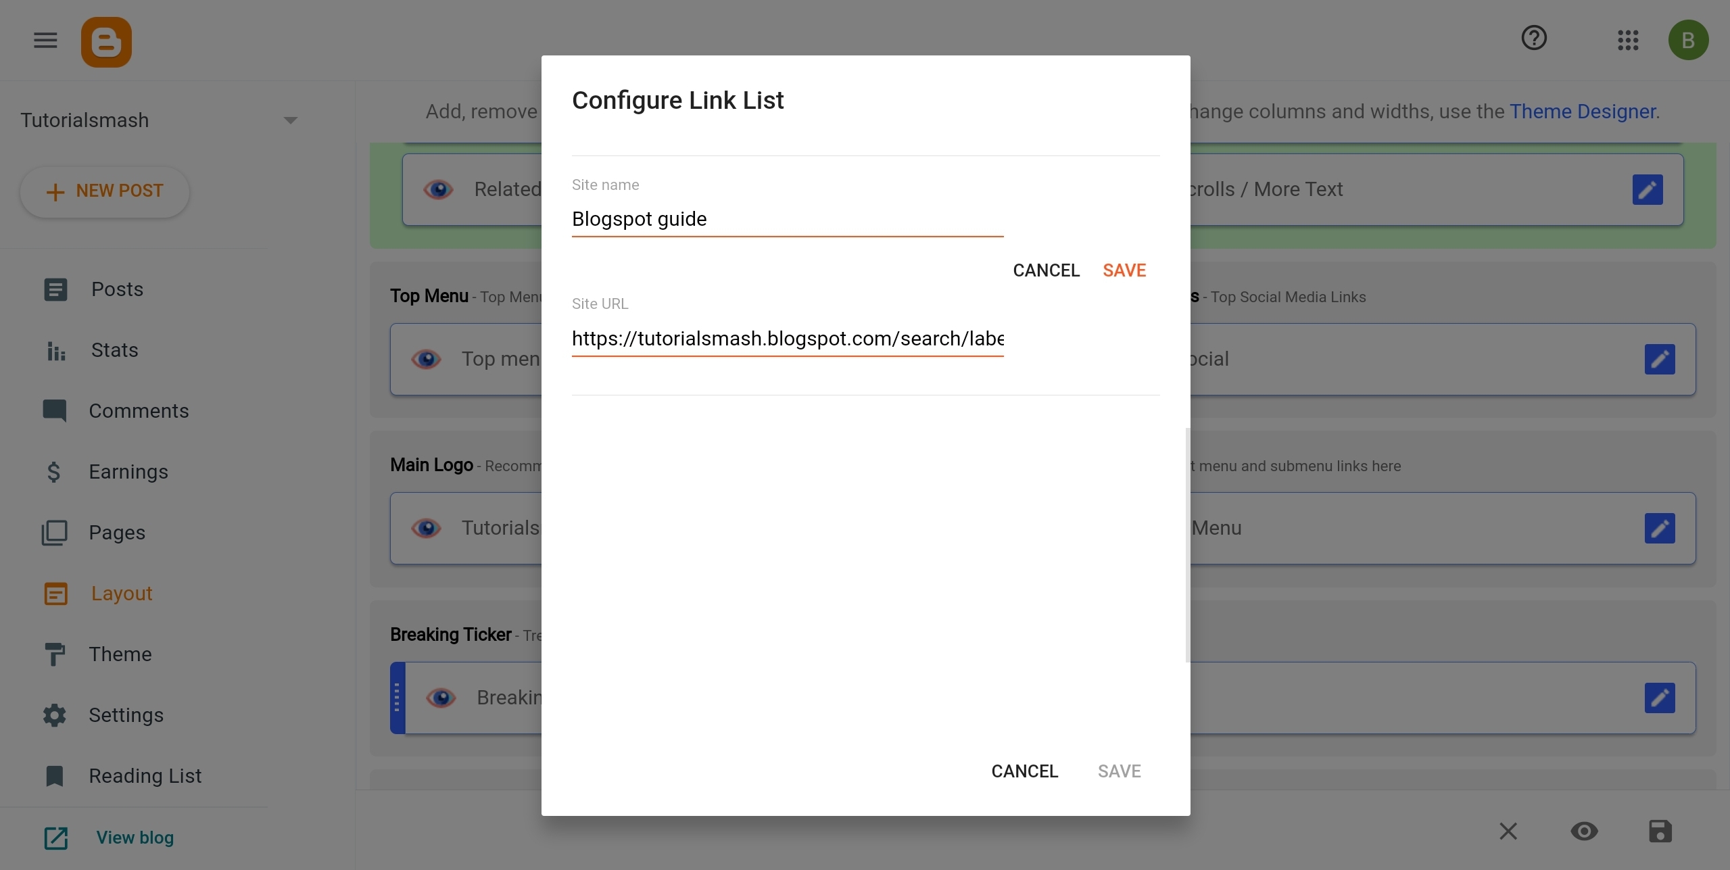
Task: Go to the Posts section
Action: point(117,289)
